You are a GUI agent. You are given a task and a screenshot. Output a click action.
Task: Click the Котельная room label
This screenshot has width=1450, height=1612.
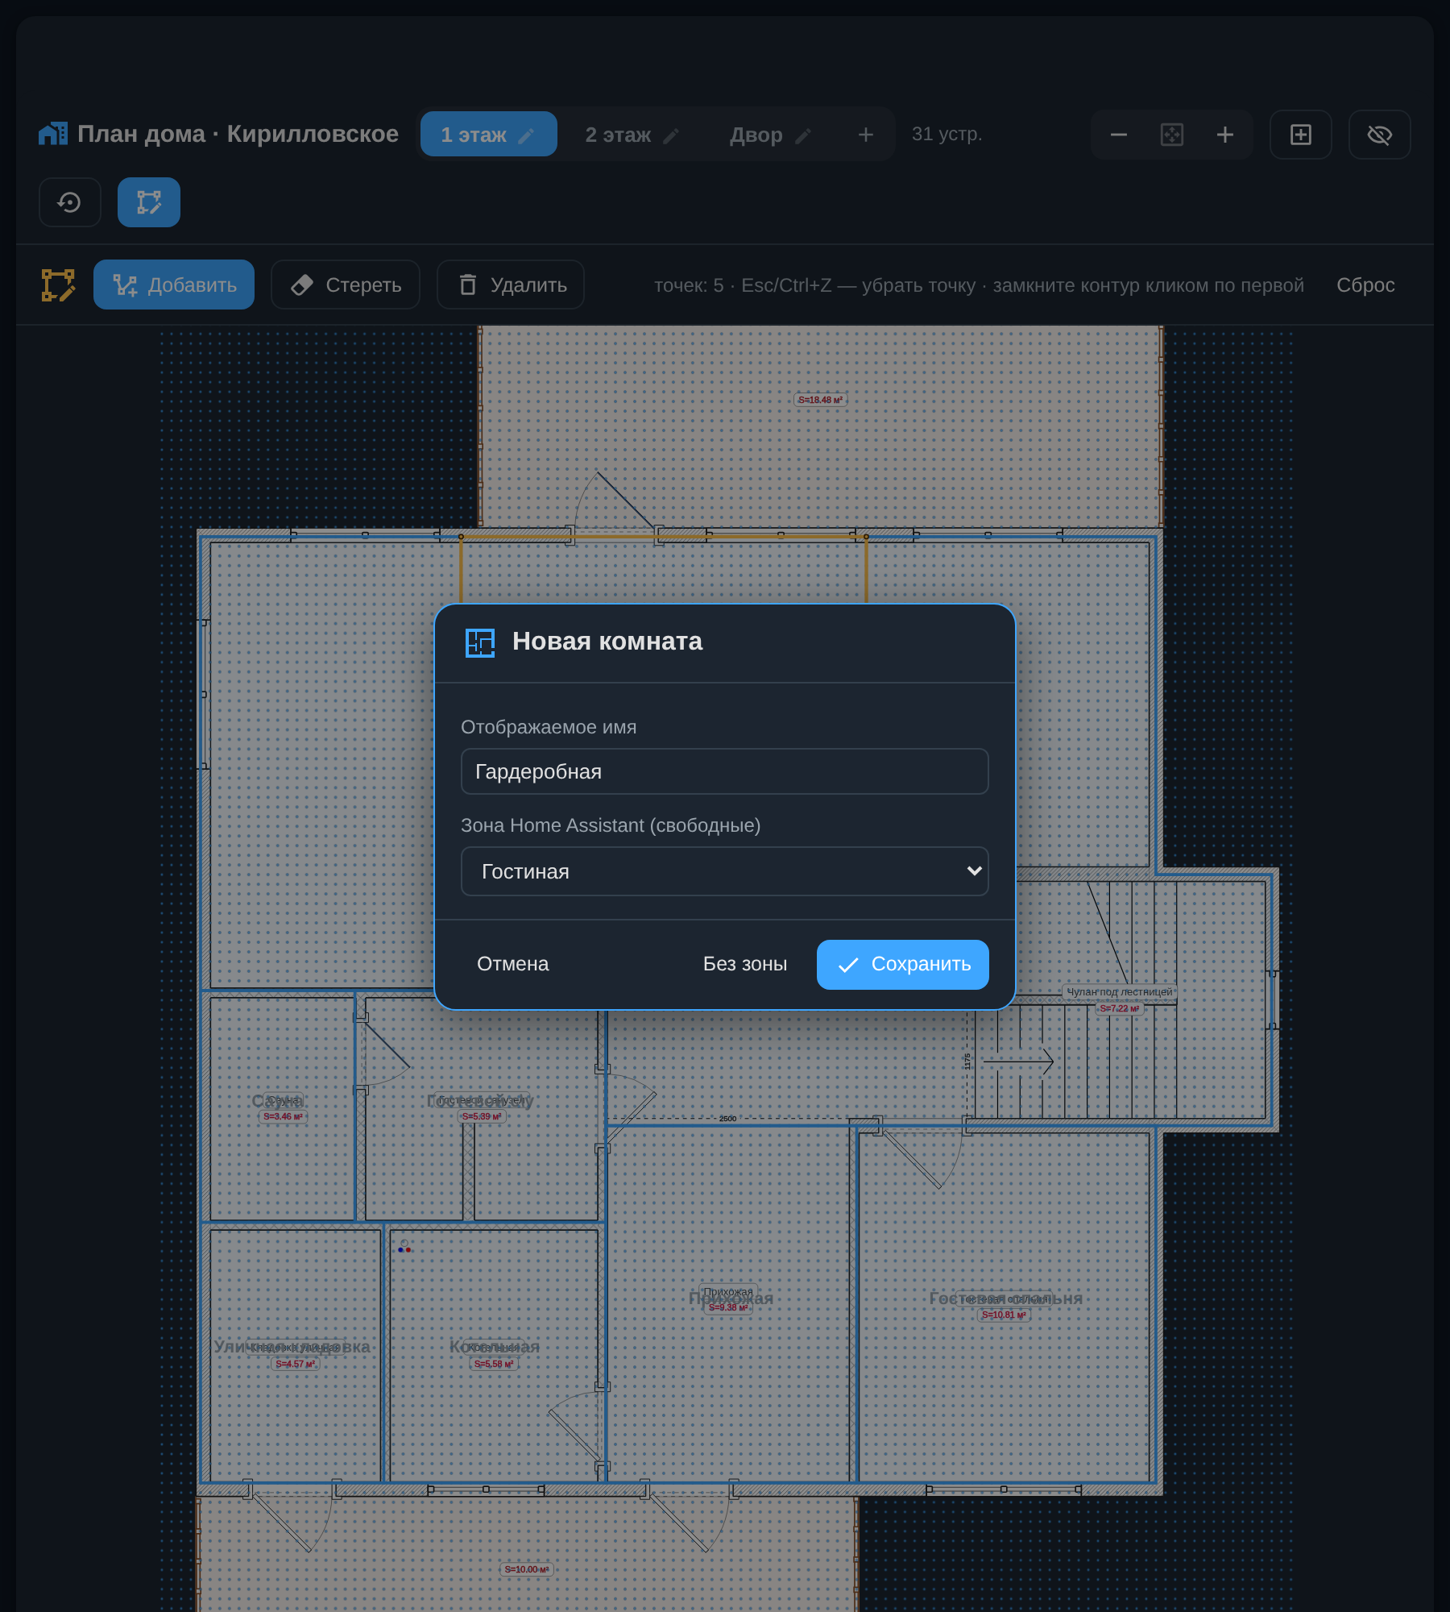[x=494, y=1347]
